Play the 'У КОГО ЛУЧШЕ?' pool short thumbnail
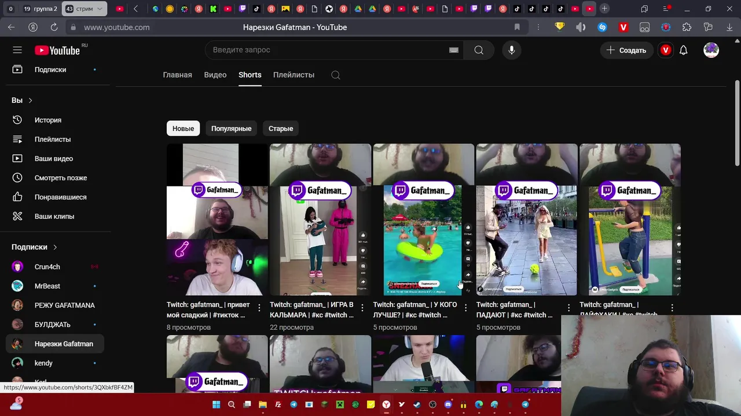The width and height of the screenshot is (741, 416). pyautogui.click(x=423, y=220)
